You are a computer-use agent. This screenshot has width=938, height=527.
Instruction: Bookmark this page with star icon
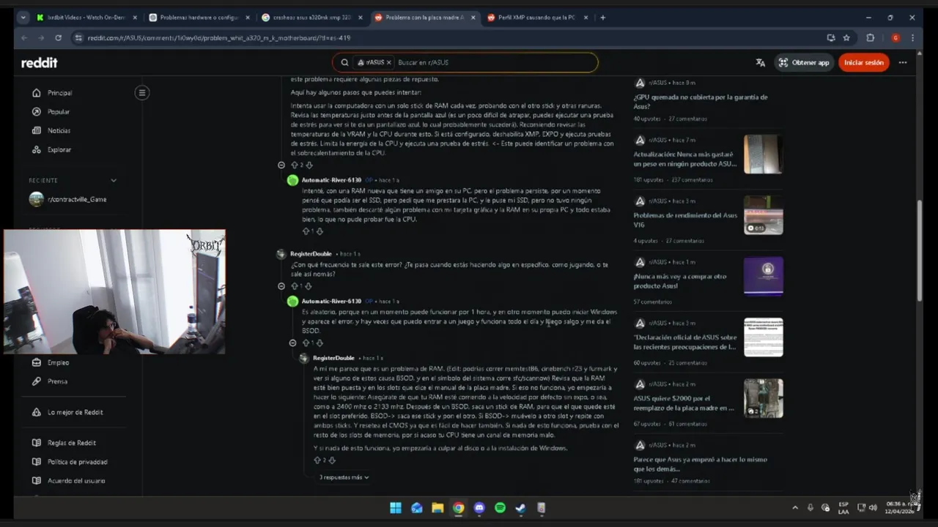tap(846, 38)
